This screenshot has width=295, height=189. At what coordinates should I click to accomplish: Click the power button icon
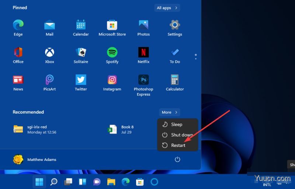click(x=177, y=159)
